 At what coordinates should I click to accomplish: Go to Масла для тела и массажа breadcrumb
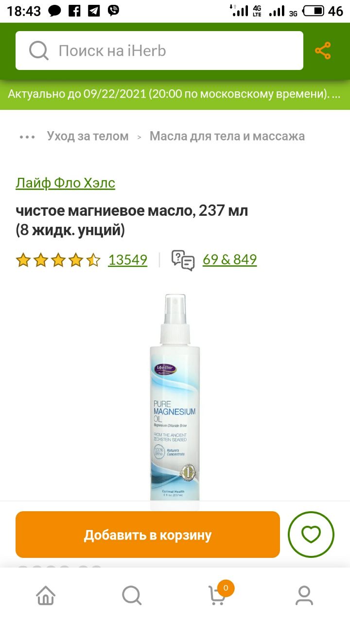[227, 136]
